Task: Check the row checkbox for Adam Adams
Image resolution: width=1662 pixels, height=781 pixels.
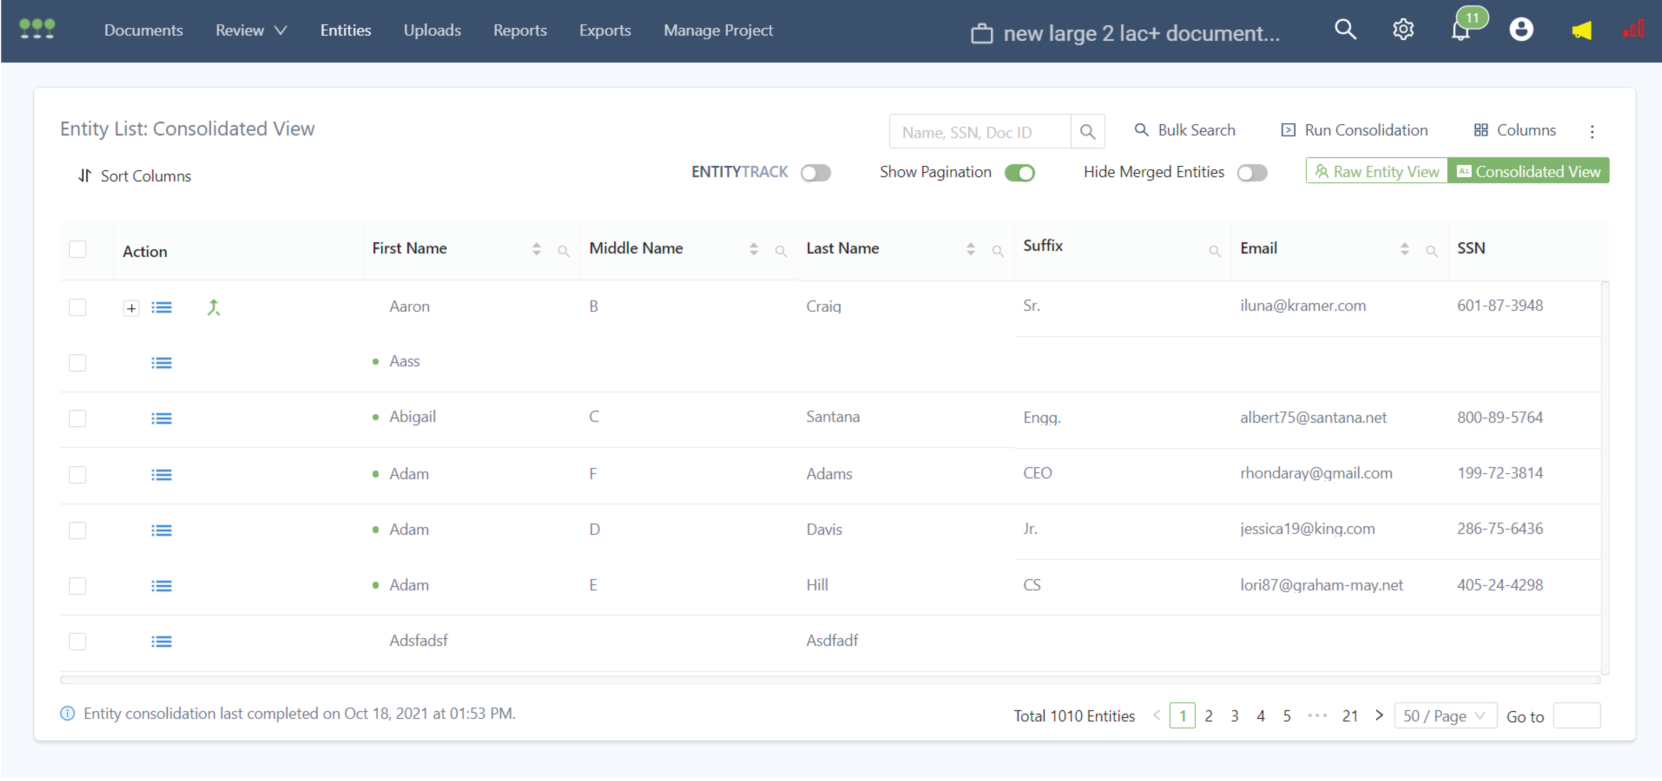Action: (77, 474)
